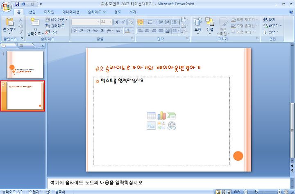Switch to the 검토 ribbon tab

(x=118, y=12)
